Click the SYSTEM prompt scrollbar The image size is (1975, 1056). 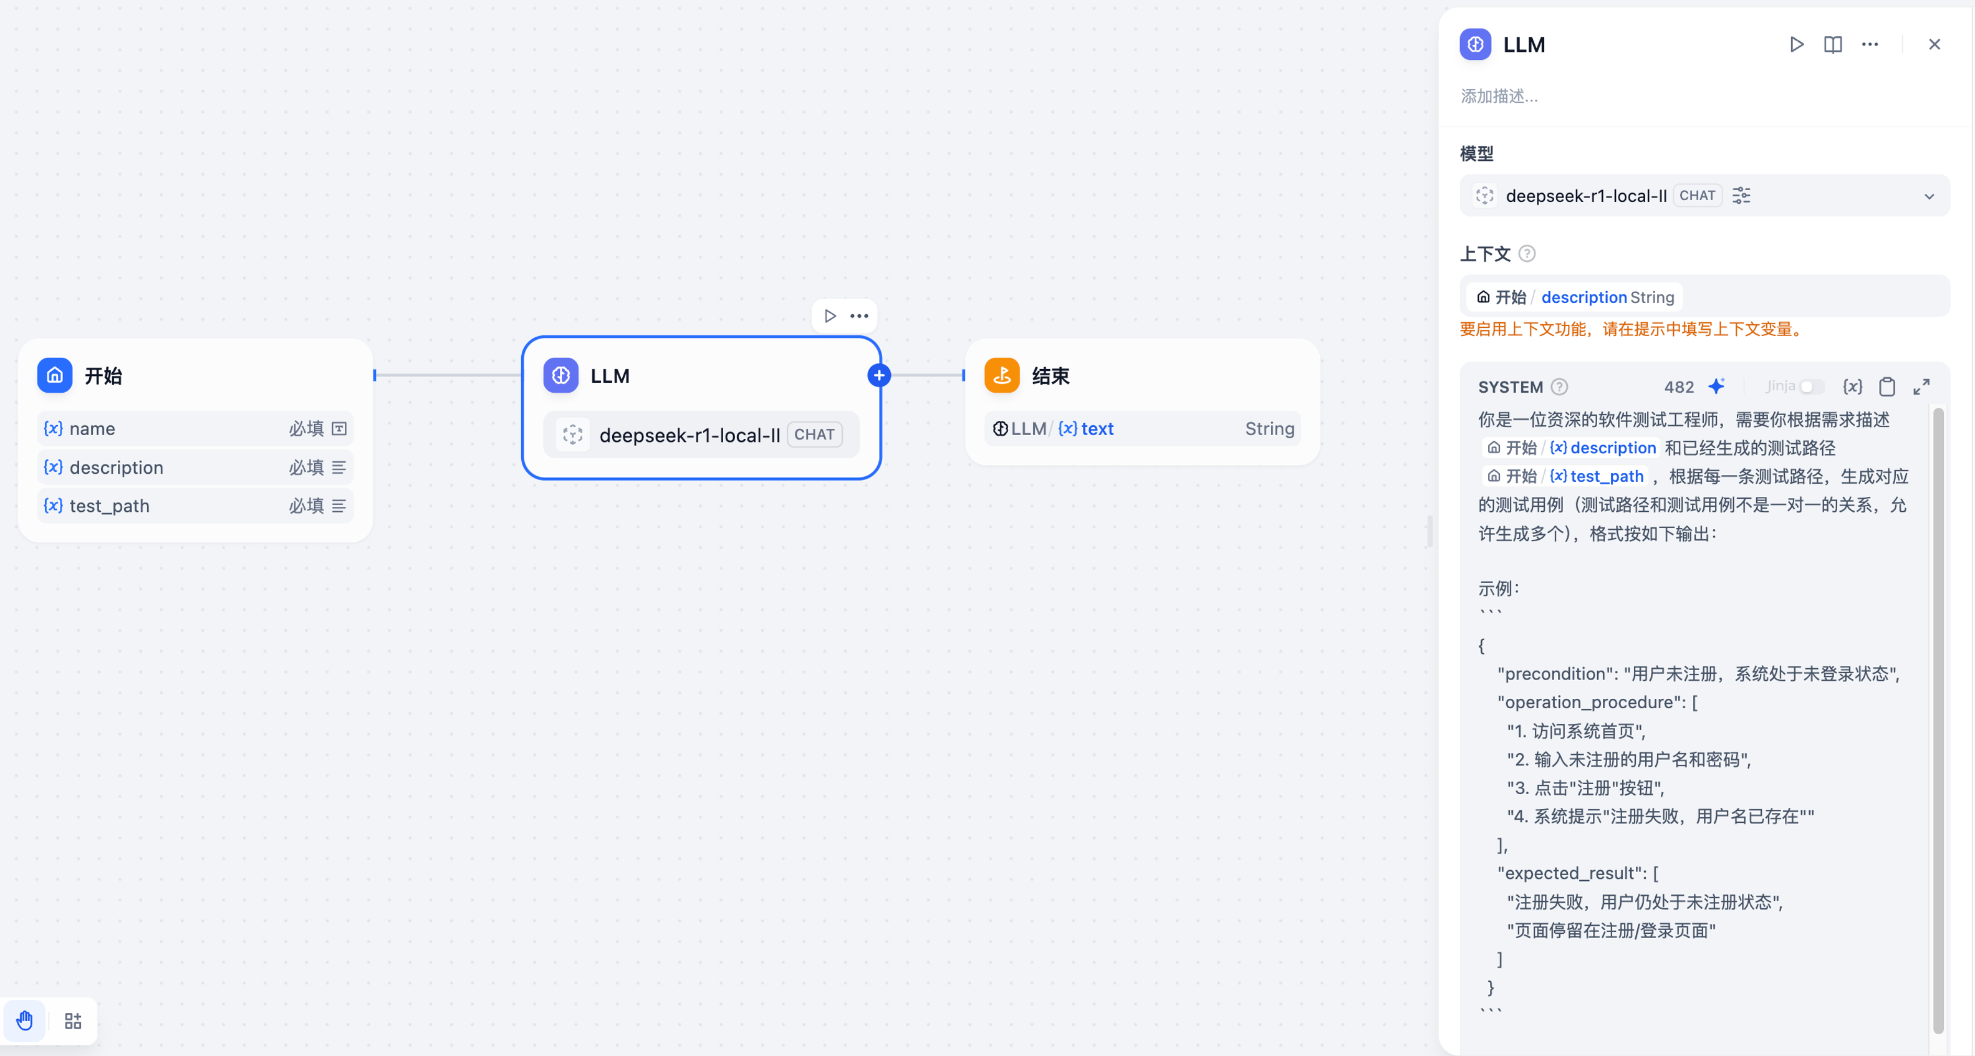[x=1938, y=721]
